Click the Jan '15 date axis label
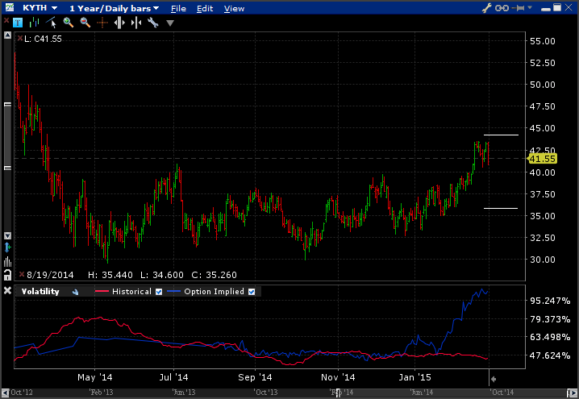The image size is (579, 399). tap(414, 377)
